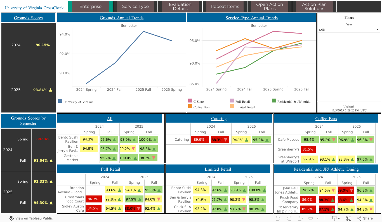Select the Repeat Items tab
Screen dimensions: 382x222
tap(225, 6)
